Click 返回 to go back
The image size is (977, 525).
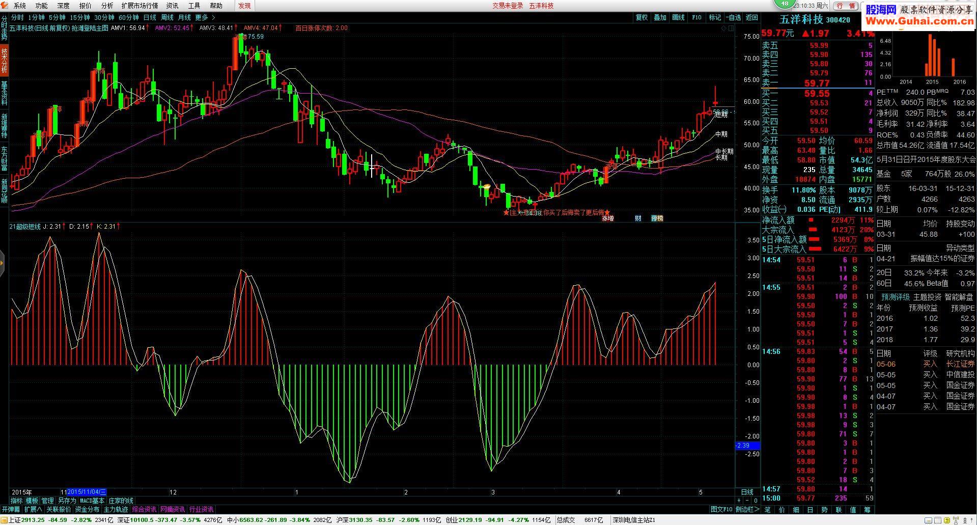tap(751, 17)
